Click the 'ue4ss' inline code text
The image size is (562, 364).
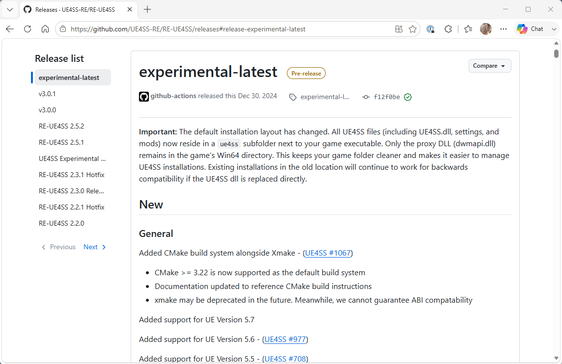point(229,144)
